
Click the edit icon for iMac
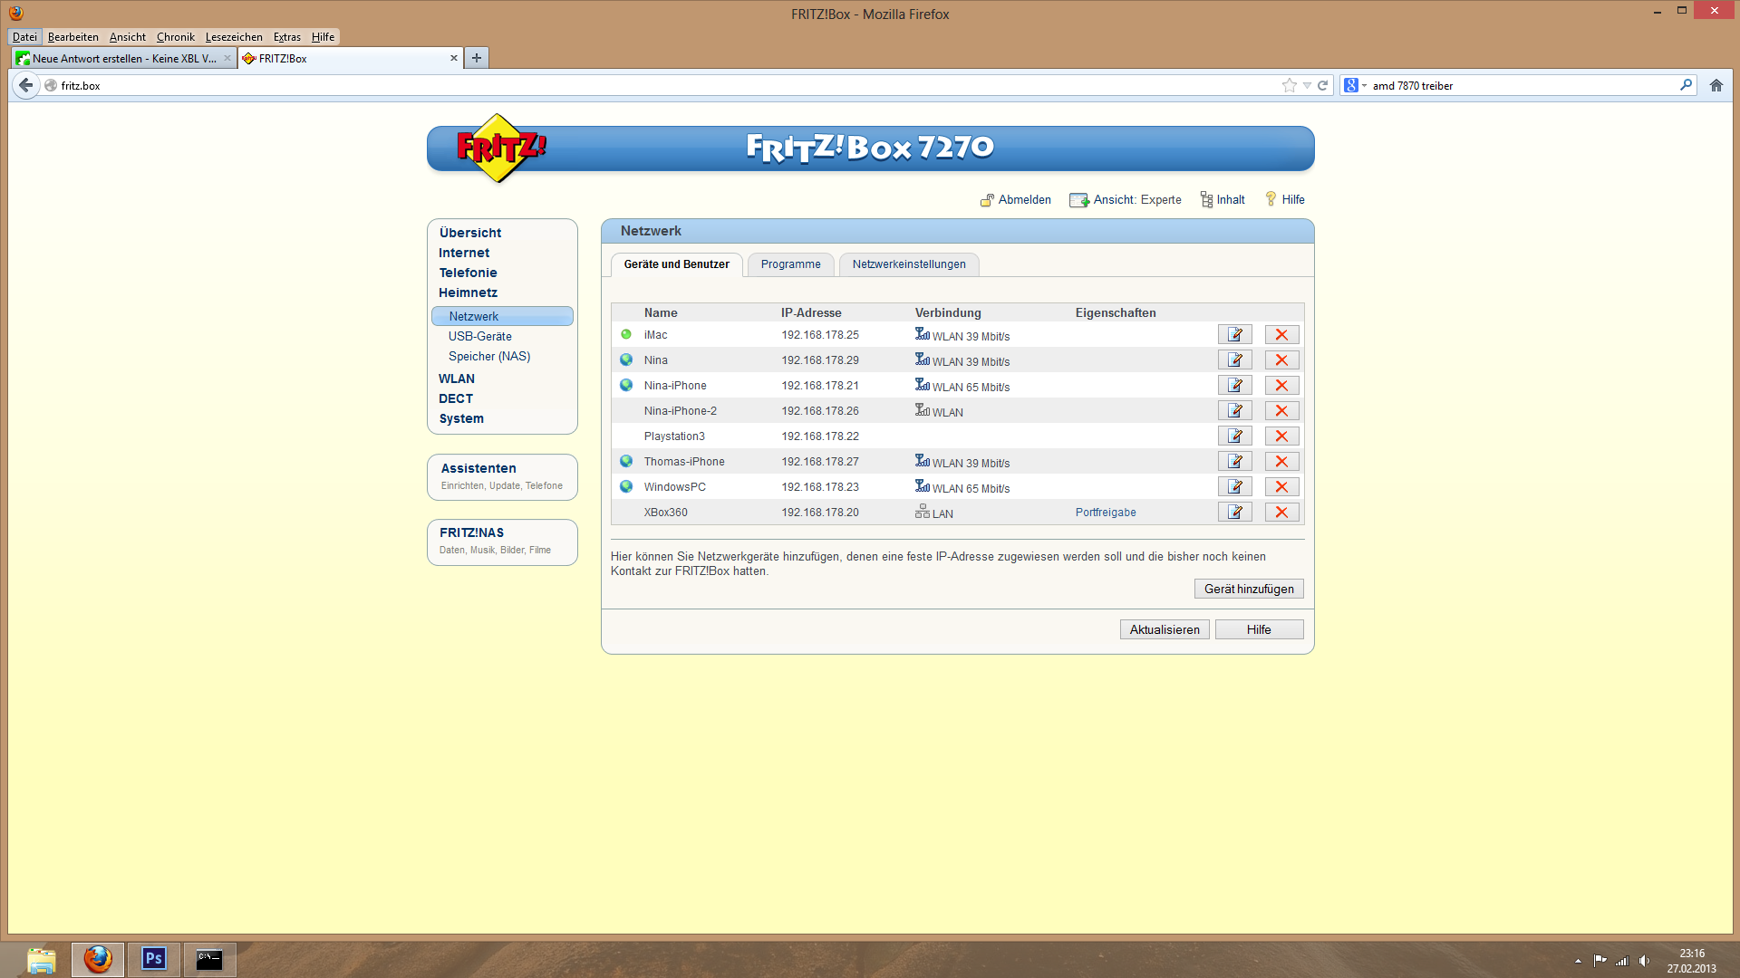click(1234, 335)
